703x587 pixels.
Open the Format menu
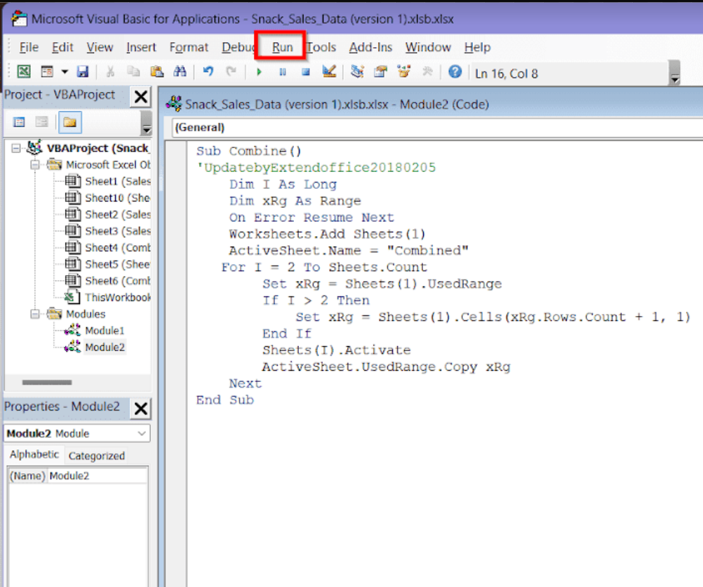tap(189, 47)
